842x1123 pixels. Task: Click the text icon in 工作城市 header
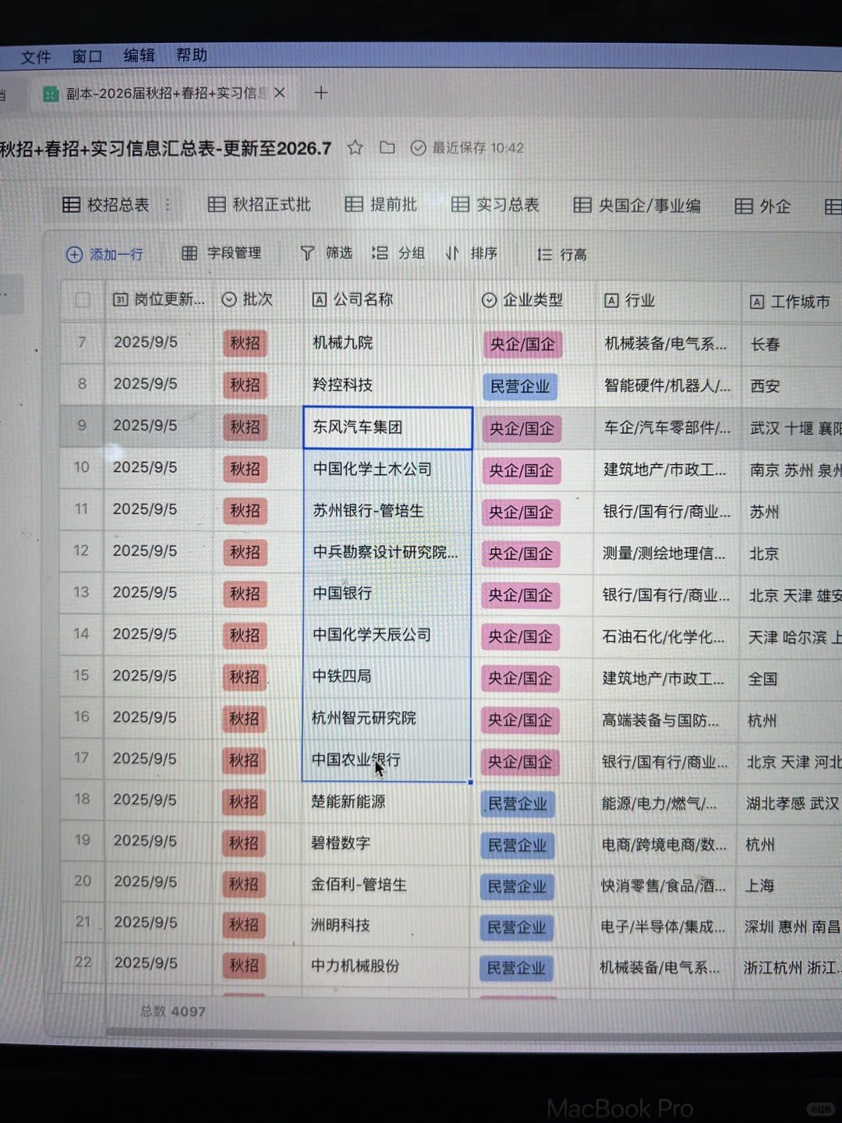click(757, 302)
